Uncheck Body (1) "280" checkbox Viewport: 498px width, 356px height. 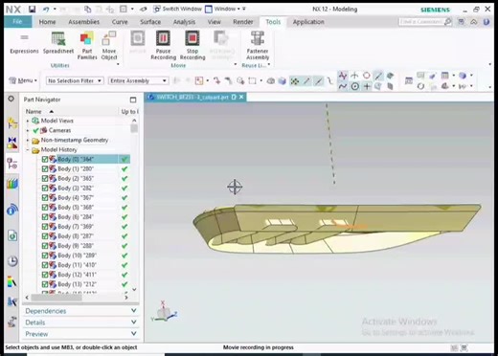[45, 168]
